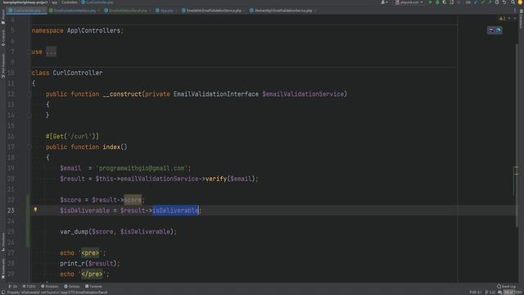This screenshot has height=295, width=524.
Task: Click the orange avatar icon at top right
Action: (x=520, y=2)
